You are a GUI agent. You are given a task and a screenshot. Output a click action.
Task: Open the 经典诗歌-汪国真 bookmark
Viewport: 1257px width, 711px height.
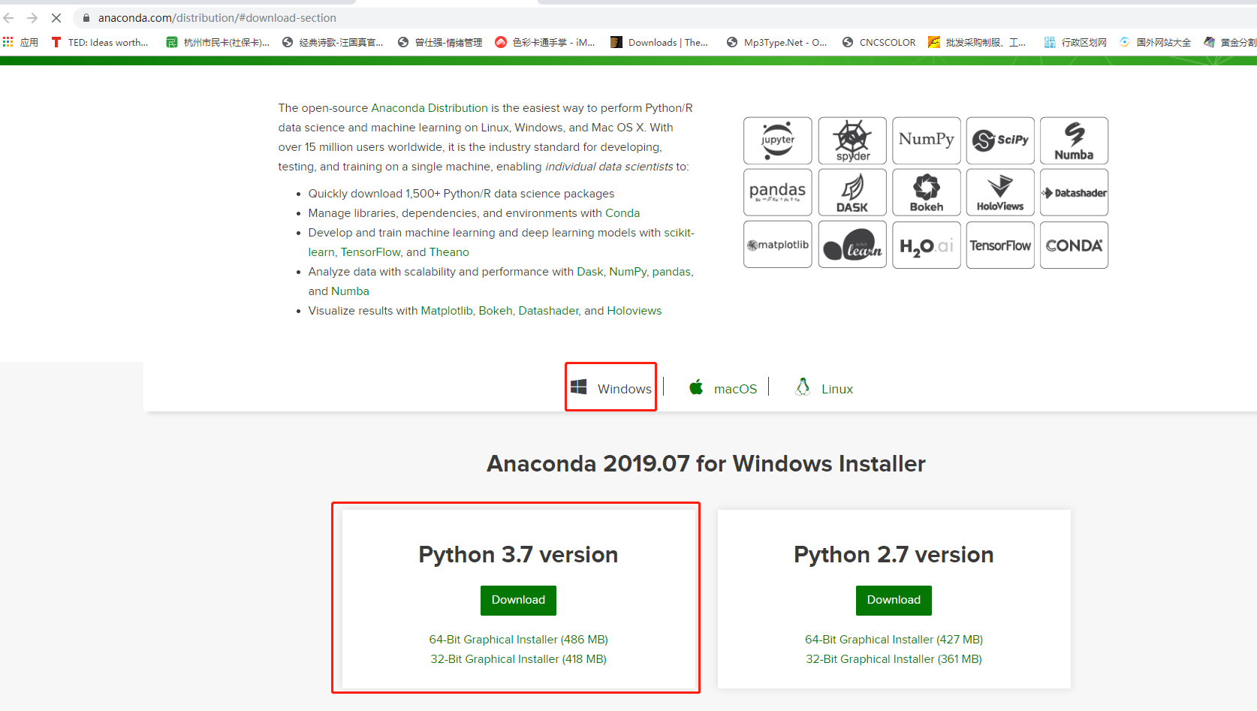point(333,43)
